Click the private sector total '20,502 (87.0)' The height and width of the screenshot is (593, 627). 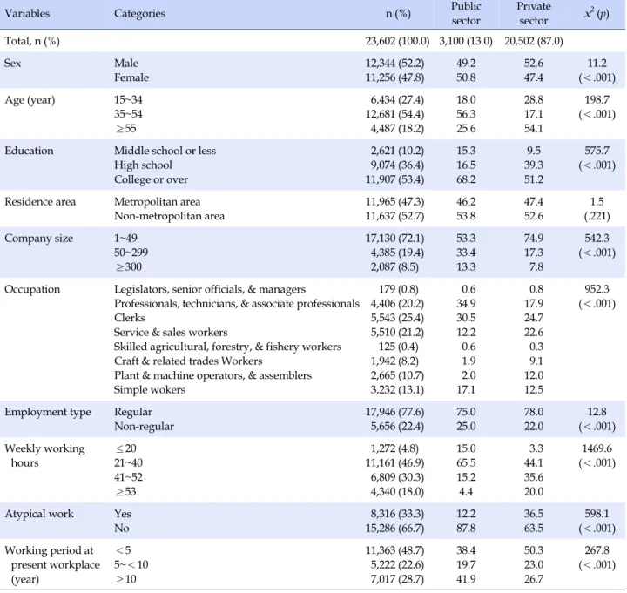coord(534,41)
